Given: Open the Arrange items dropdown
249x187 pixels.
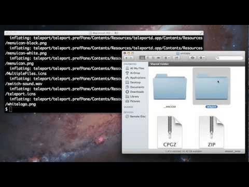Looking at the screenshot, I should (167, 58).
